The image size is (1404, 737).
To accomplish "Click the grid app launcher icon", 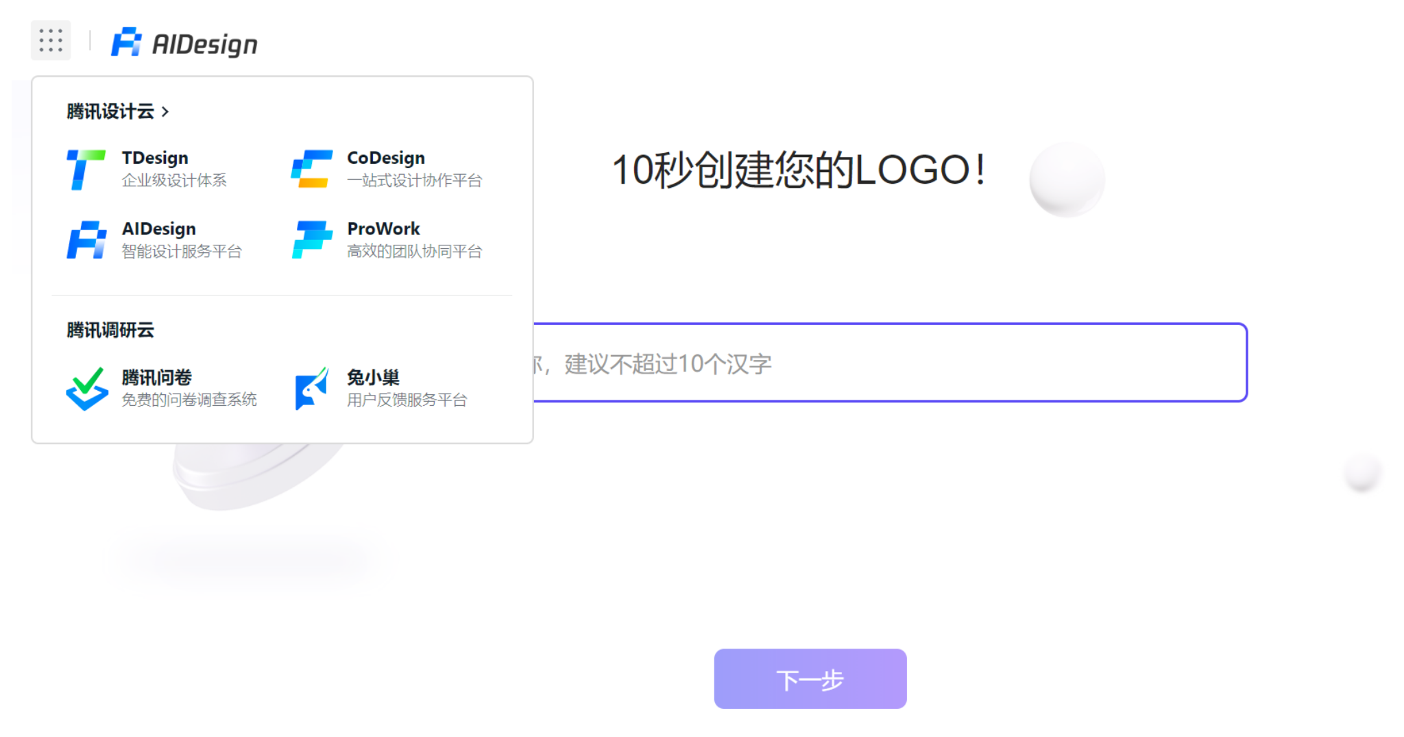I will 51,40.
